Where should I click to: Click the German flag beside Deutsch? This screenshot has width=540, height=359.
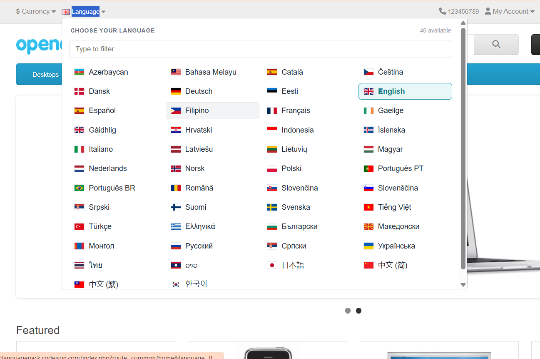tap(175, 91)
